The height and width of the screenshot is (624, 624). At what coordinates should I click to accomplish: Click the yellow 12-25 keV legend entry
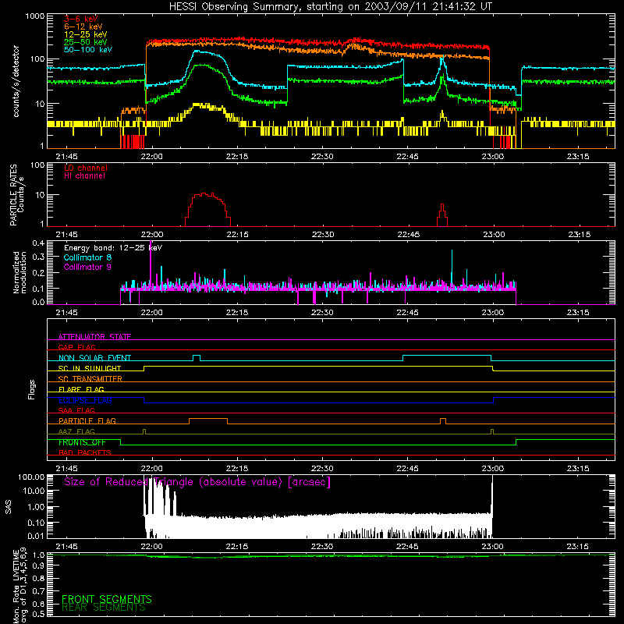[x=86, y=34]
